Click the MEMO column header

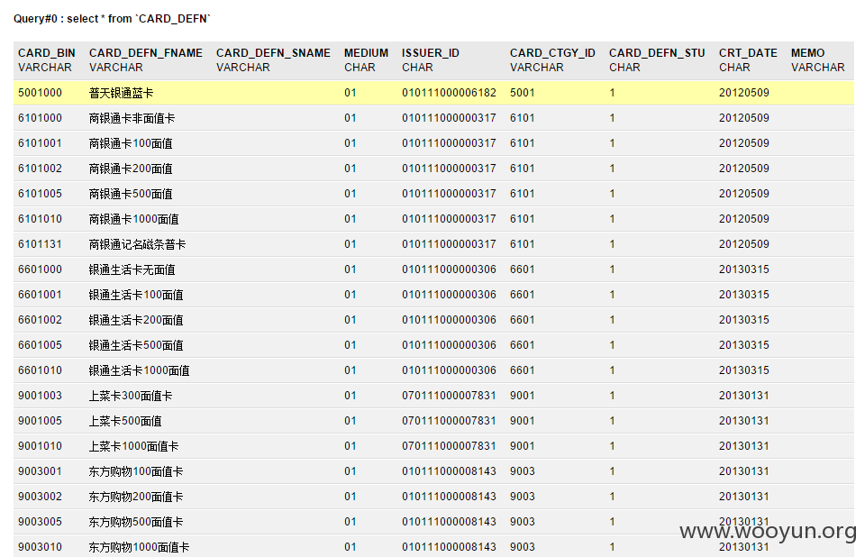807,53
